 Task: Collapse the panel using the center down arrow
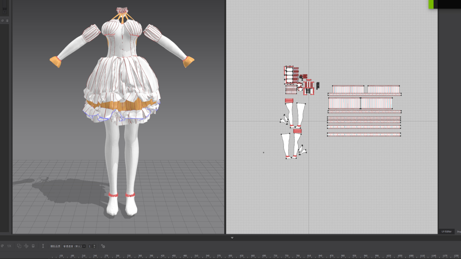(232, 238)
